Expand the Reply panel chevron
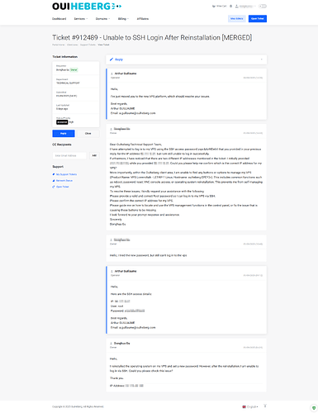Image resolution: width=318 pixels, height=413 pixels. pos(262,59)
